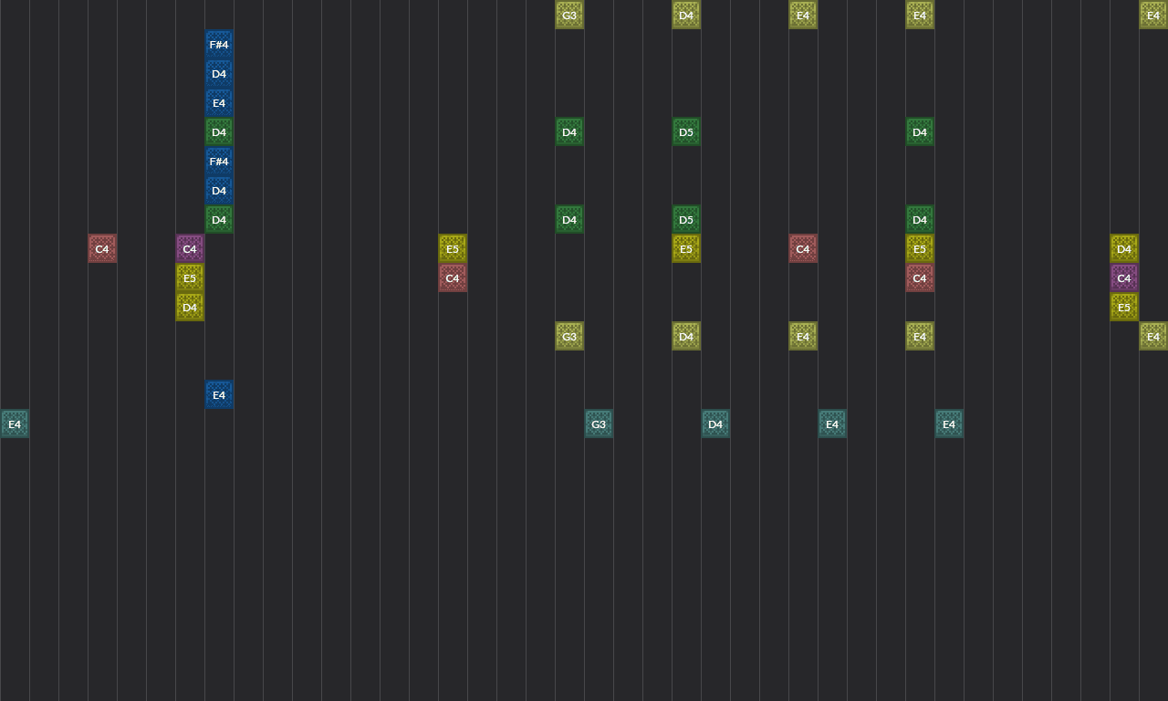1168x701 pixels.
Task: Click the lower olive G3 note above the teal row
Action: click(x=569, y=336)
